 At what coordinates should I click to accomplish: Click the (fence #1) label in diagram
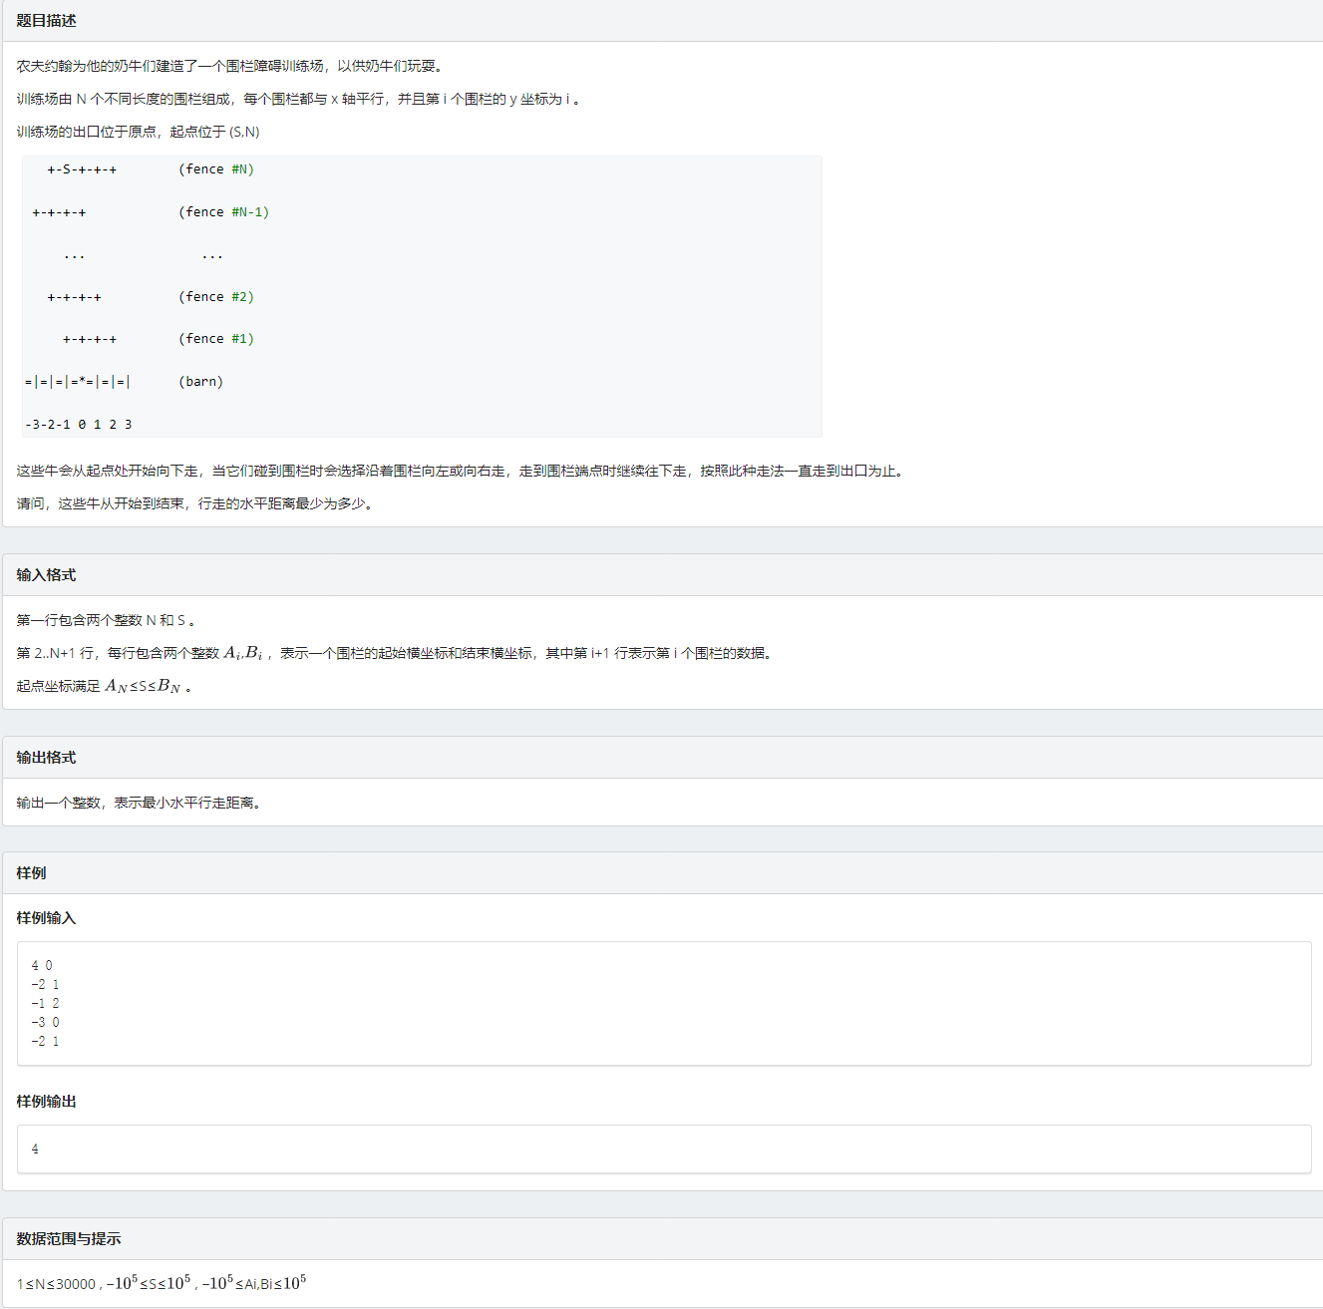[216, 339]
